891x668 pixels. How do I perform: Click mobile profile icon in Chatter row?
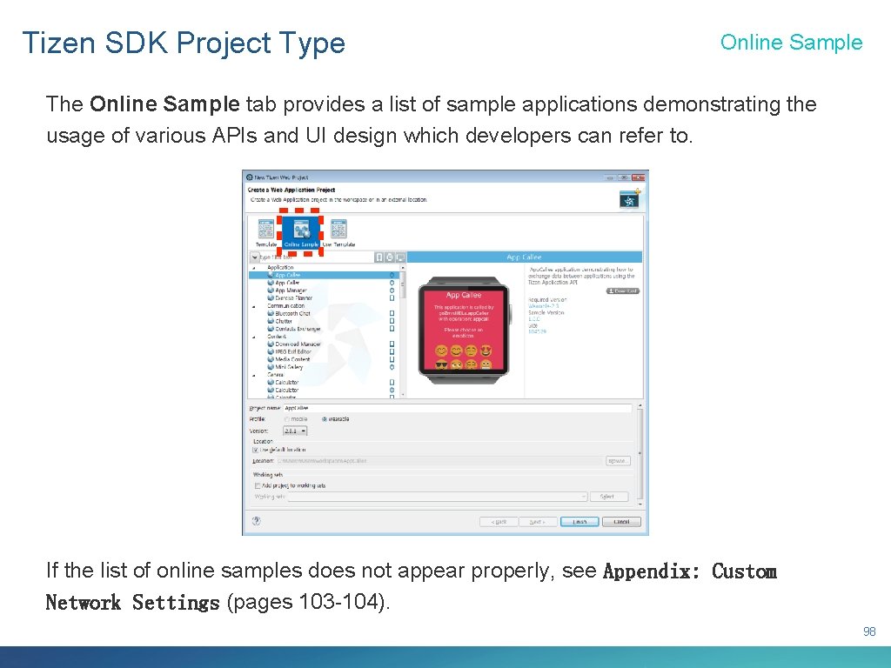pyautogui.click(x=392, y=321)
